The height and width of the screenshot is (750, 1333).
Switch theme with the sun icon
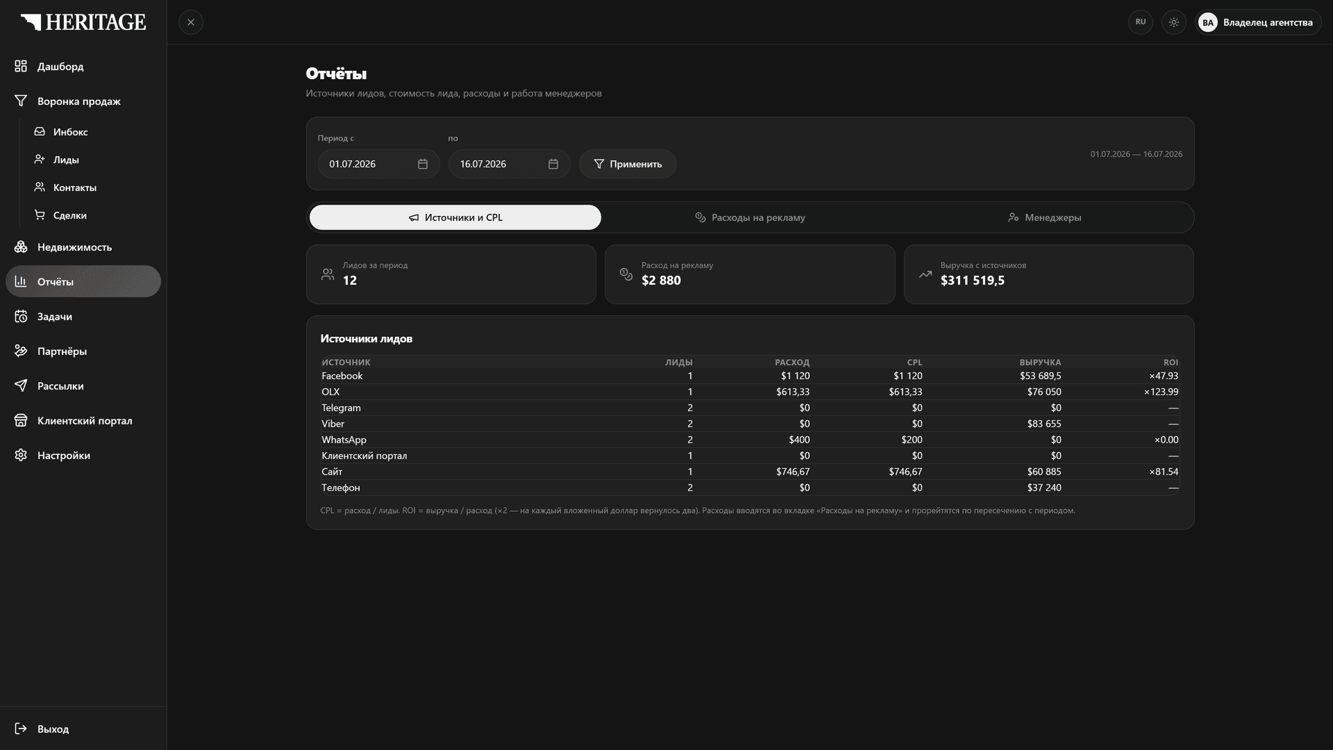tap(1174, 22)
